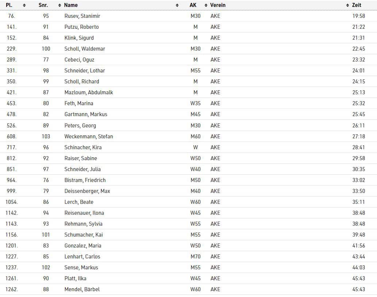Image resolution: width=377 pixels, height=297 pixels.
Task: Select Weckenmann, Stefan in the list
Action: click(x=89, y=136)
